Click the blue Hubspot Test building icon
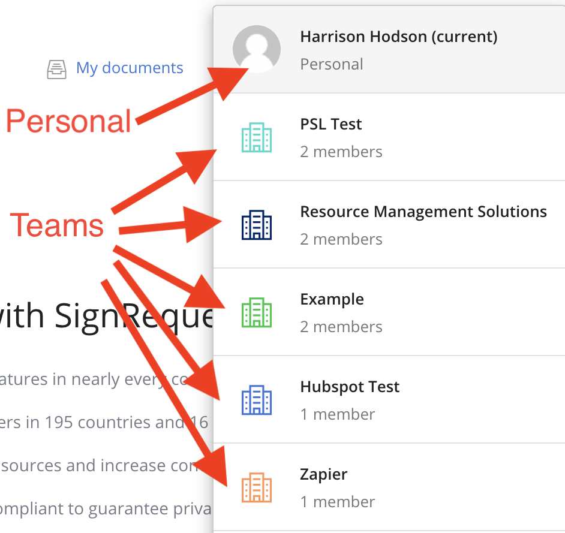This screenshot has height=533, width=565. [257, 400]
